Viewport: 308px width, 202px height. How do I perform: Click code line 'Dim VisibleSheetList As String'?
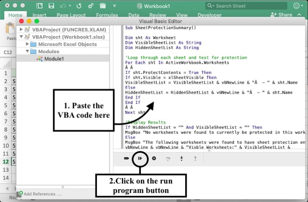(163, 42)
